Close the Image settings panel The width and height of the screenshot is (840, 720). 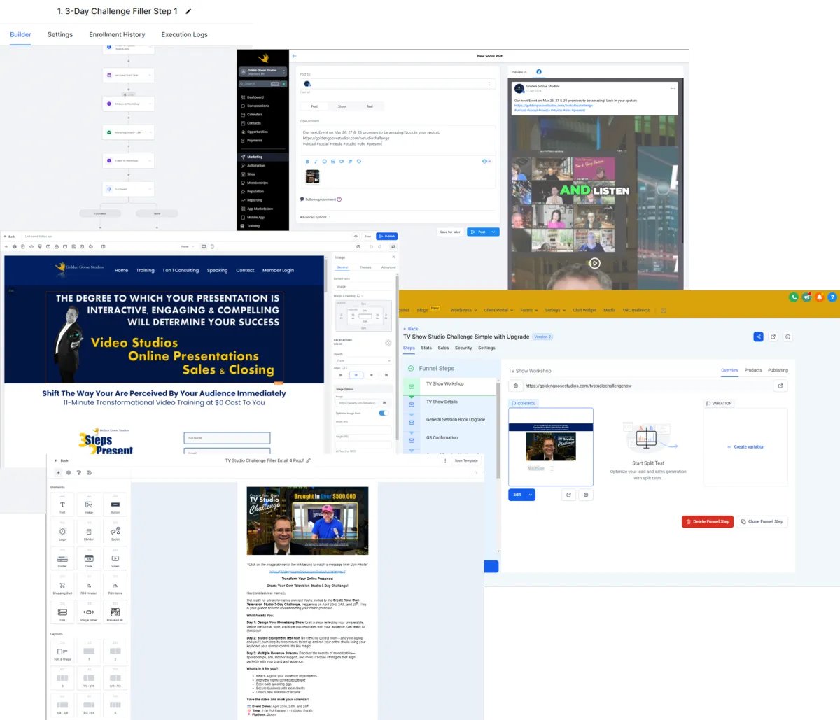tap(393, 257)
